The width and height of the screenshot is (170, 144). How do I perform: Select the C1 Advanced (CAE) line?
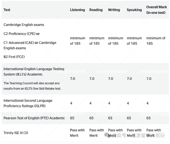pyautogui.click(x=30, y=46)
